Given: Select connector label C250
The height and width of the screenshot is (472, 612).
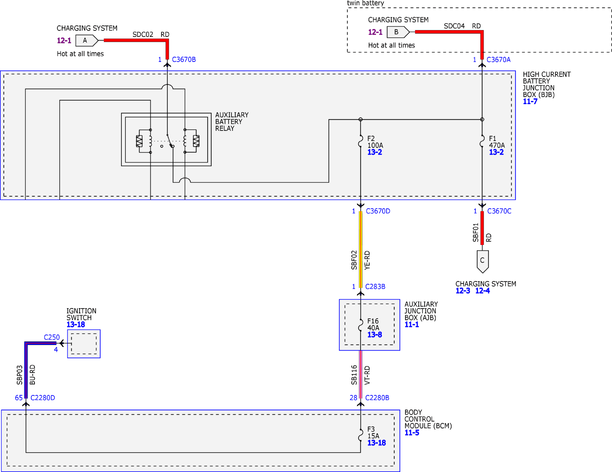Looking at the screenshot, I should coord(52,337).
